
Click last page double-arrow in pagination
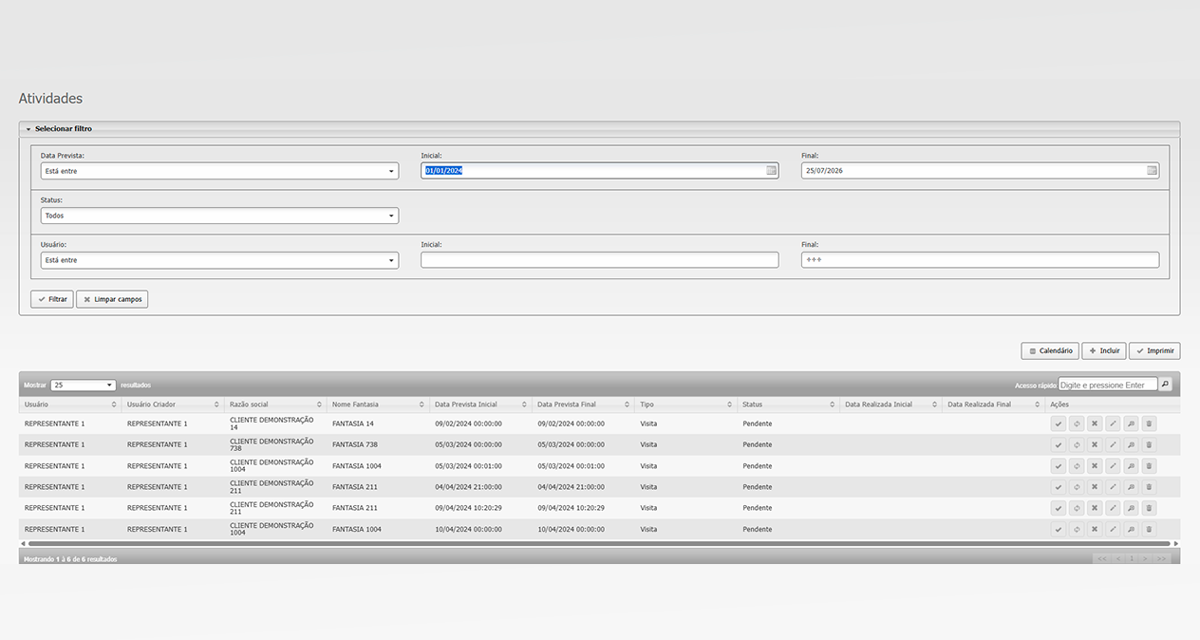point(1161,559)
